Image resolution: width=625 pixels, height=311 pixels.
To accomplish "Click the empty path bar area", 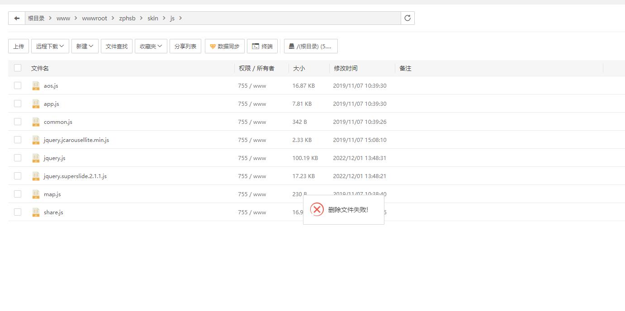I will click(x=292, y=18).
